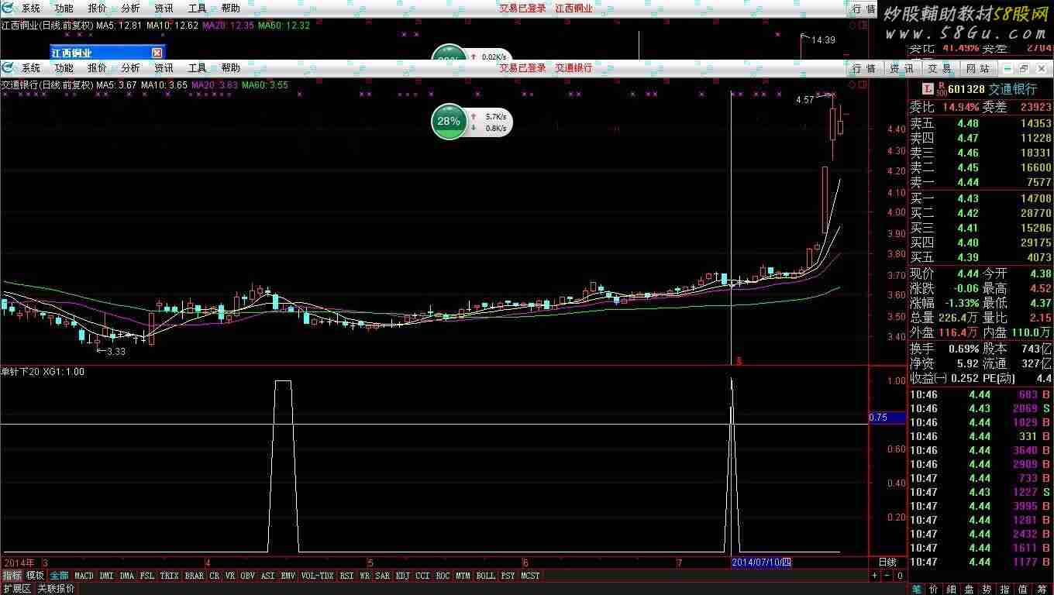The height and width of the screenshot is (595, 1054).
Task: Open the 关联报价 tab
Action: coord(57,589)
